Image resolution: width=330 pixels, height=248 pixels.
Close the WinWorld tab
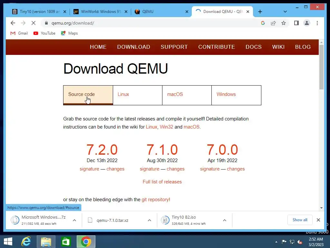pos(126,12)
